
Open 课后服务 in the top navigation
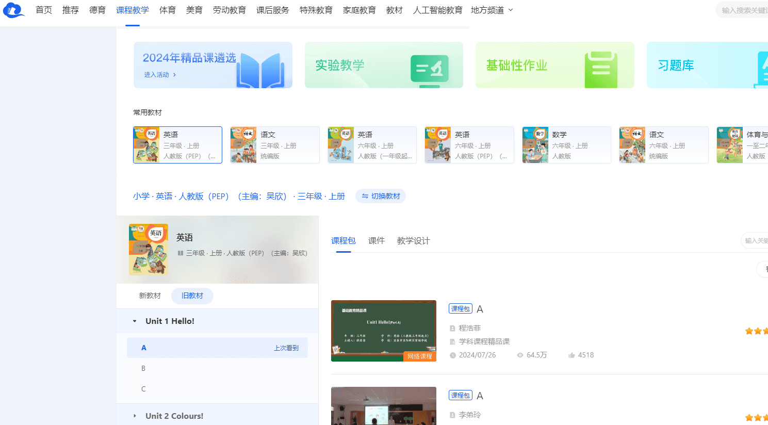point(273,10)
